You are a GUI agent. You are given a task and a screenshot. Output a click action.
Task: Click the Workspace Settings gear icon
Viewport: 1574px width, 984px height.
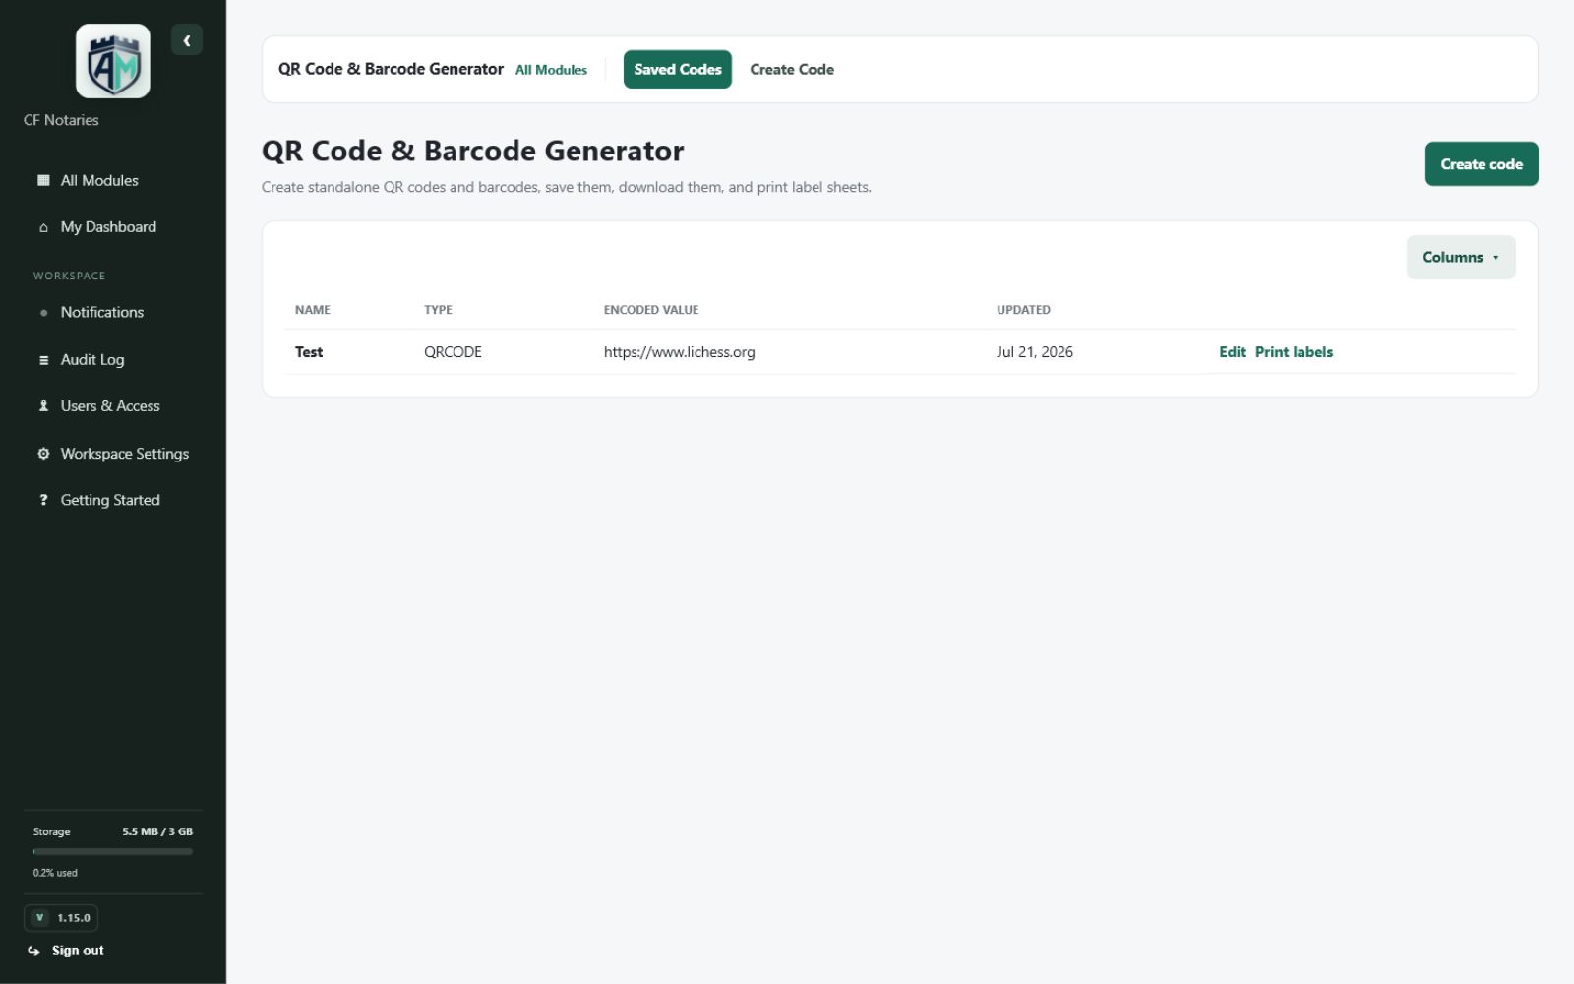click(x=43, y=454)
